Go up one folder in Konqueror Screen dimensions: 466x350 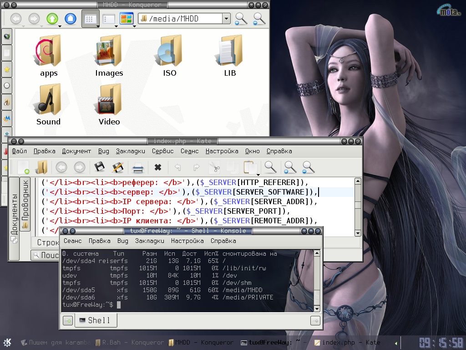(x=52, y=19)
